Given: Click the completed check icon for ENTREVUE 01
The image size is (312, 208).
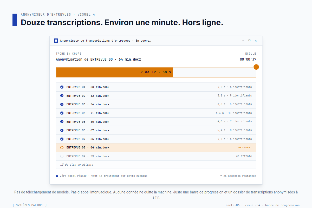Looking at the screenshot, I should tap(62, 87).
